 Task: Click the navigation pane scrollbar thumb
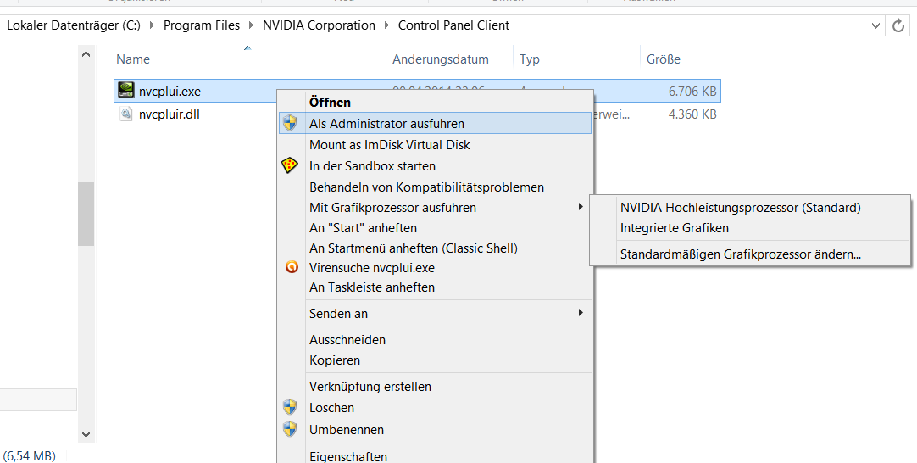click(x=86, y=214)
